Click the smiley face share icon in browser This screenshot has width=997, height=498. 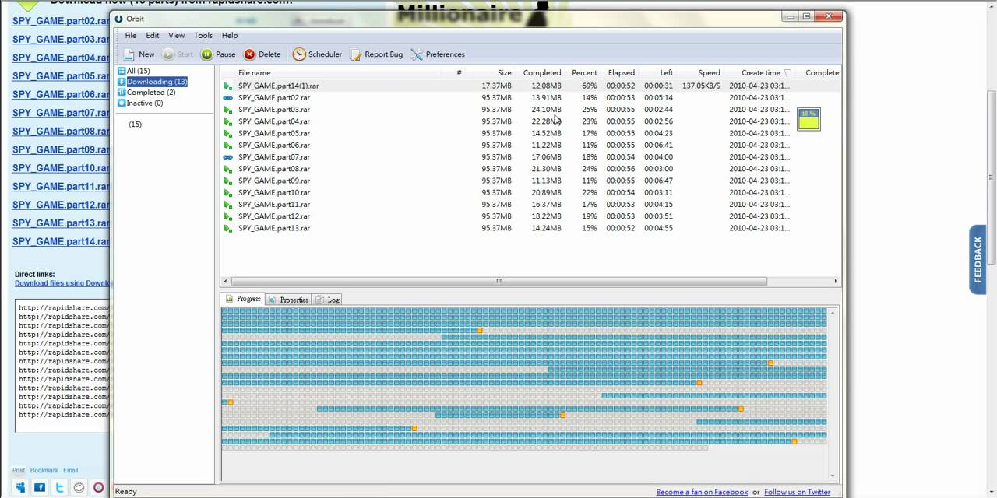pos(79,488)
